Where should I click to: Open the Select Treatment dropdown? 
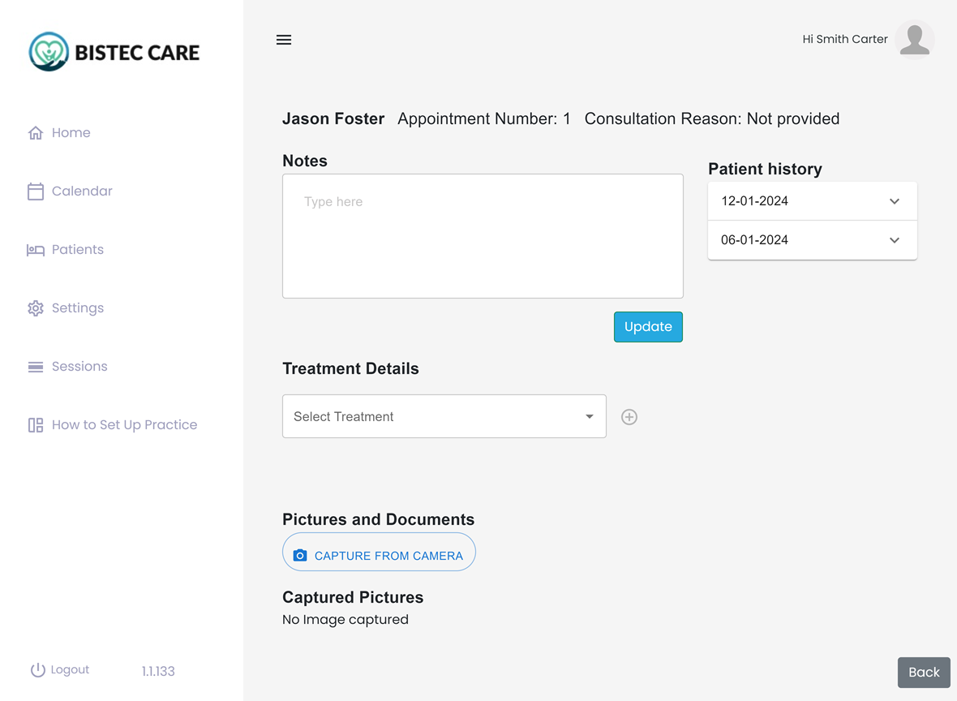444,416
